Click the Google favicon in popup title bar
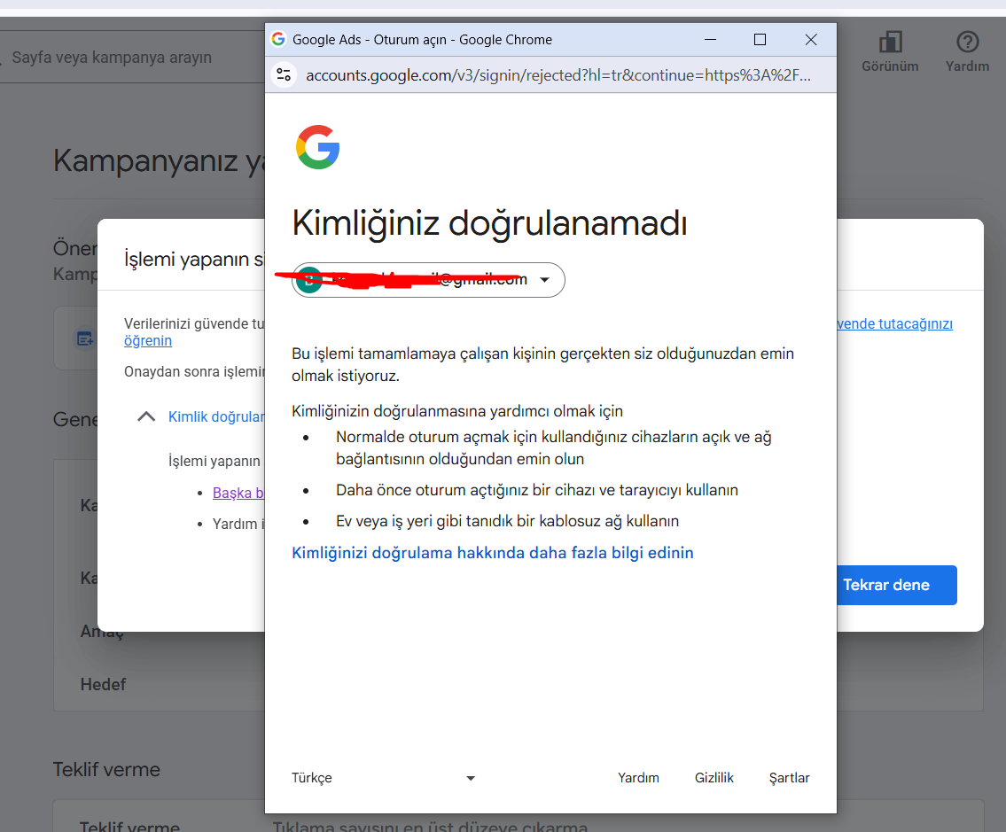The width and height of the screenshot is (1006, 832). click(x=278, y=39)
